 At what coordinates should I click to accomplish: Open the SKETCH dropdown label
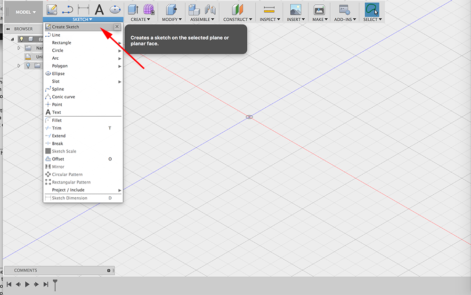[x=82, y=19]
